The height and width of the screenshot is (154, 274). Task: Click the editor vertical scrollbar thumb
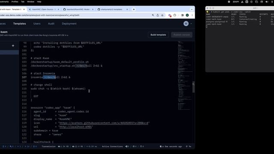point(194,87)
